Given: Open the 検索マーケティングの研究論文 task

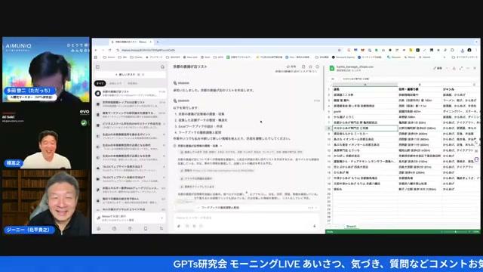Looking at the screenshot, I should [x=131, y=114].
